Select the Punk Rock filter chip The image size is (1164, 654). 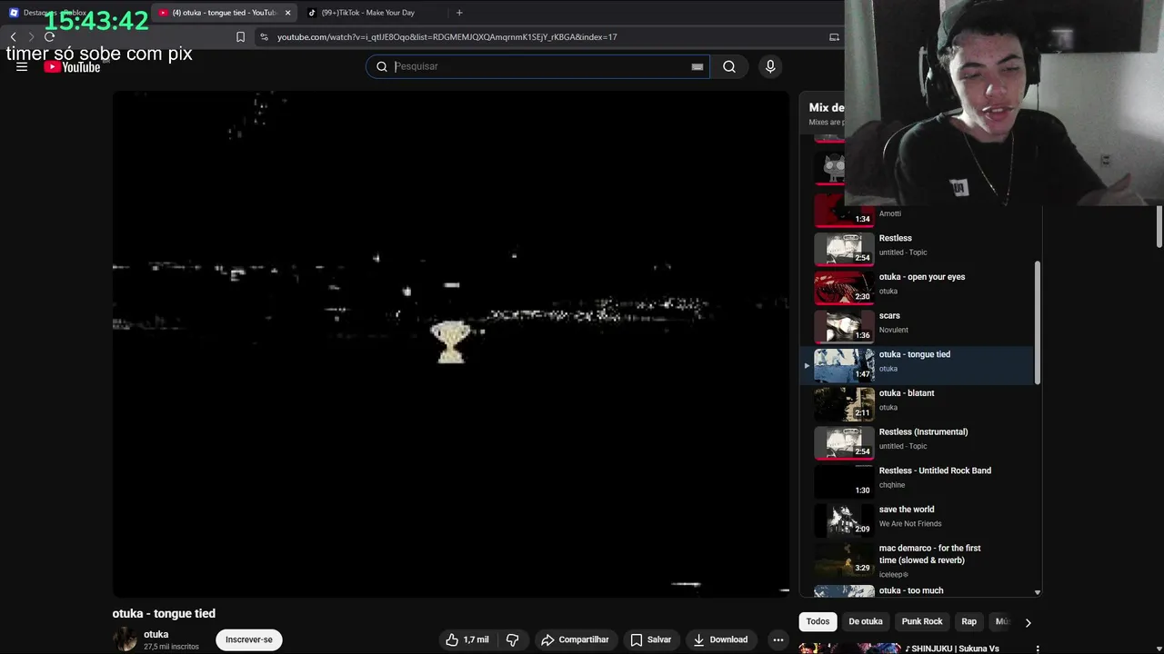(x=921, y=621)
